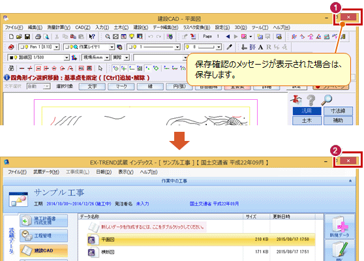This screenshot has height=261, width=364.
Task: Click the red pushpin icon in side panel
Action: [x=296, y=100]
